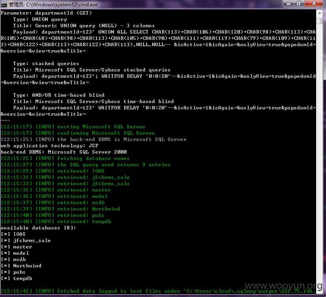326x297 pixels.
Task: Click '[*] tempdb' database entry
Action: tap(17, 278)
